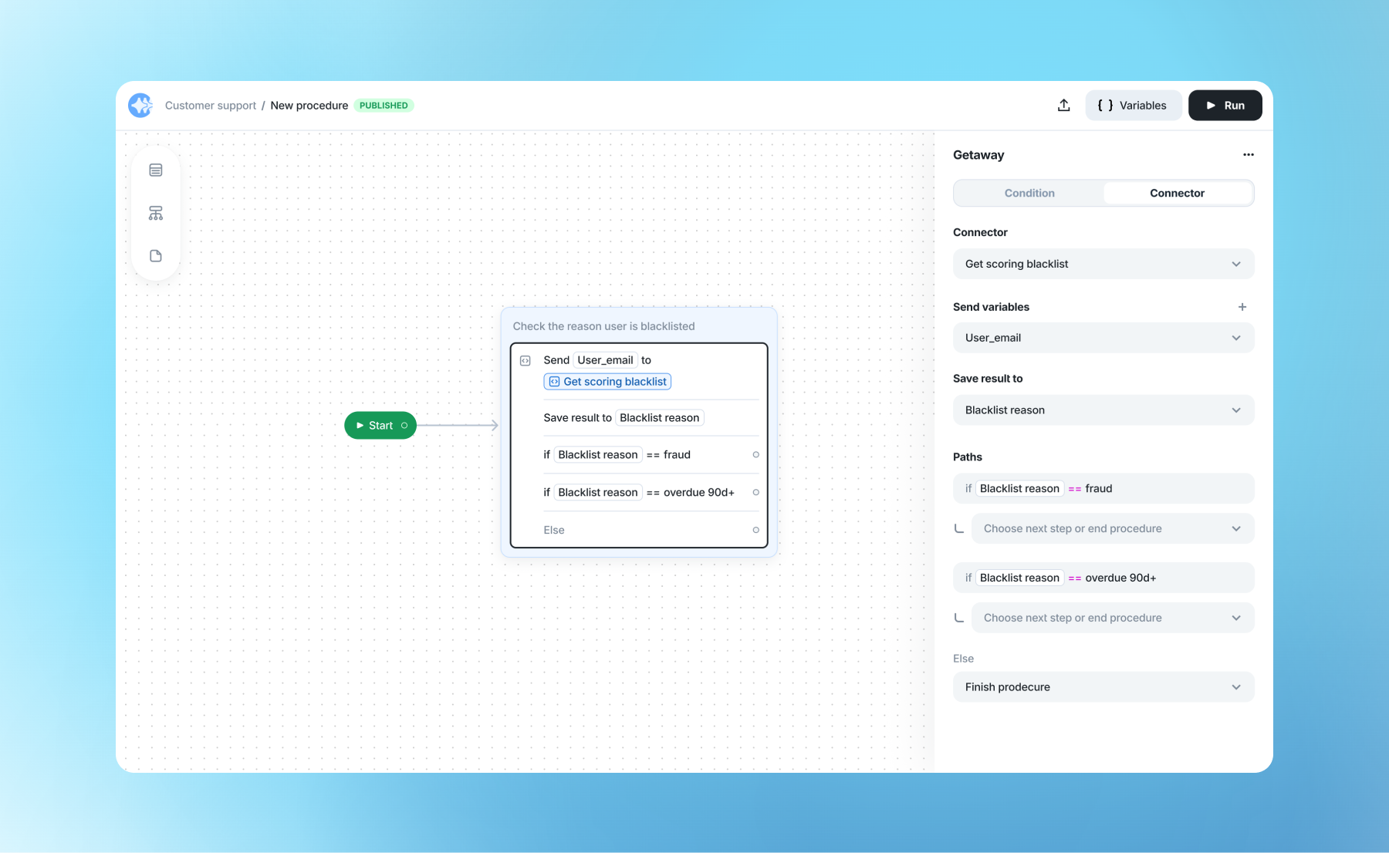
Task: Choose next step for fraud path
Action: [1113, 529]
